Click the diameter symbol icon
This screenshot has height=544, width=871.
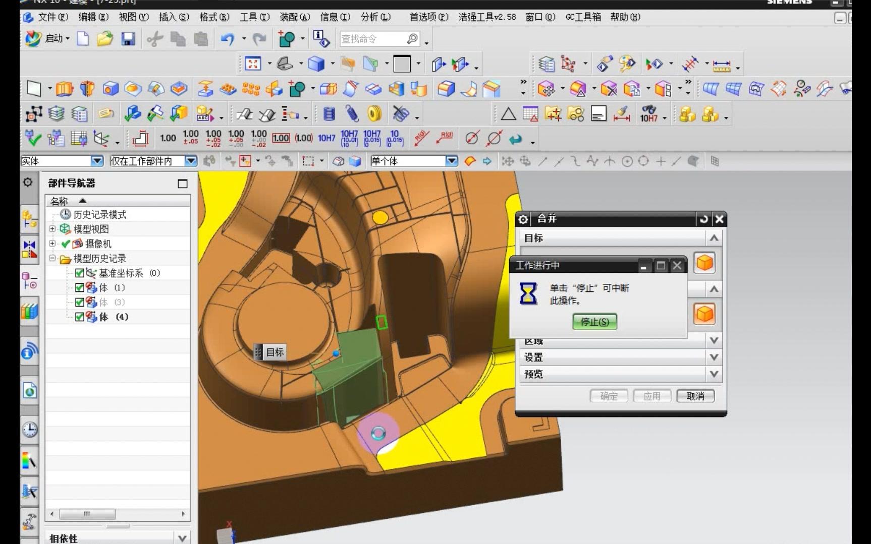point(472,138)
